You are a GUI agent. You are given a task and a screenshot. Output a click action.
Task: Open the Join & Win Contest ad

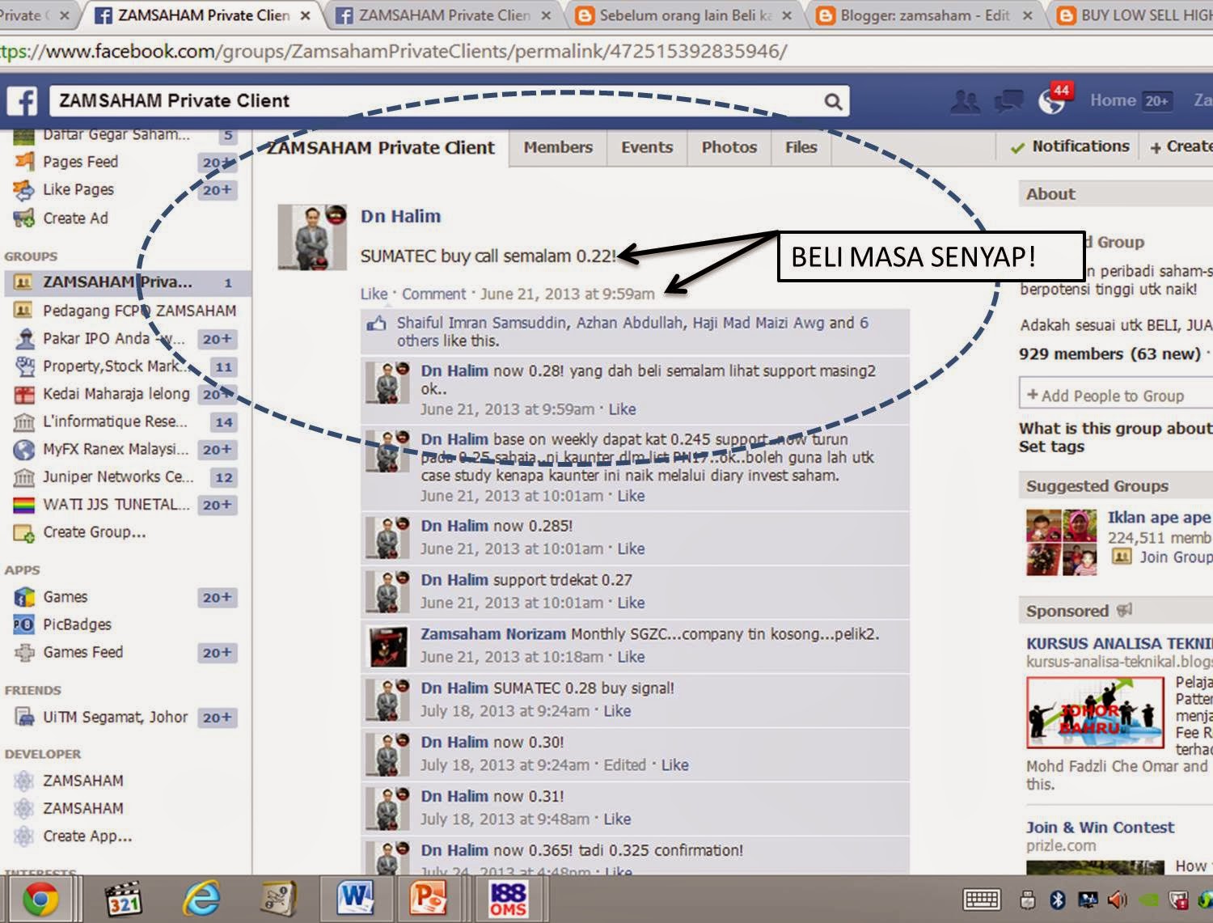point(1101,828)
